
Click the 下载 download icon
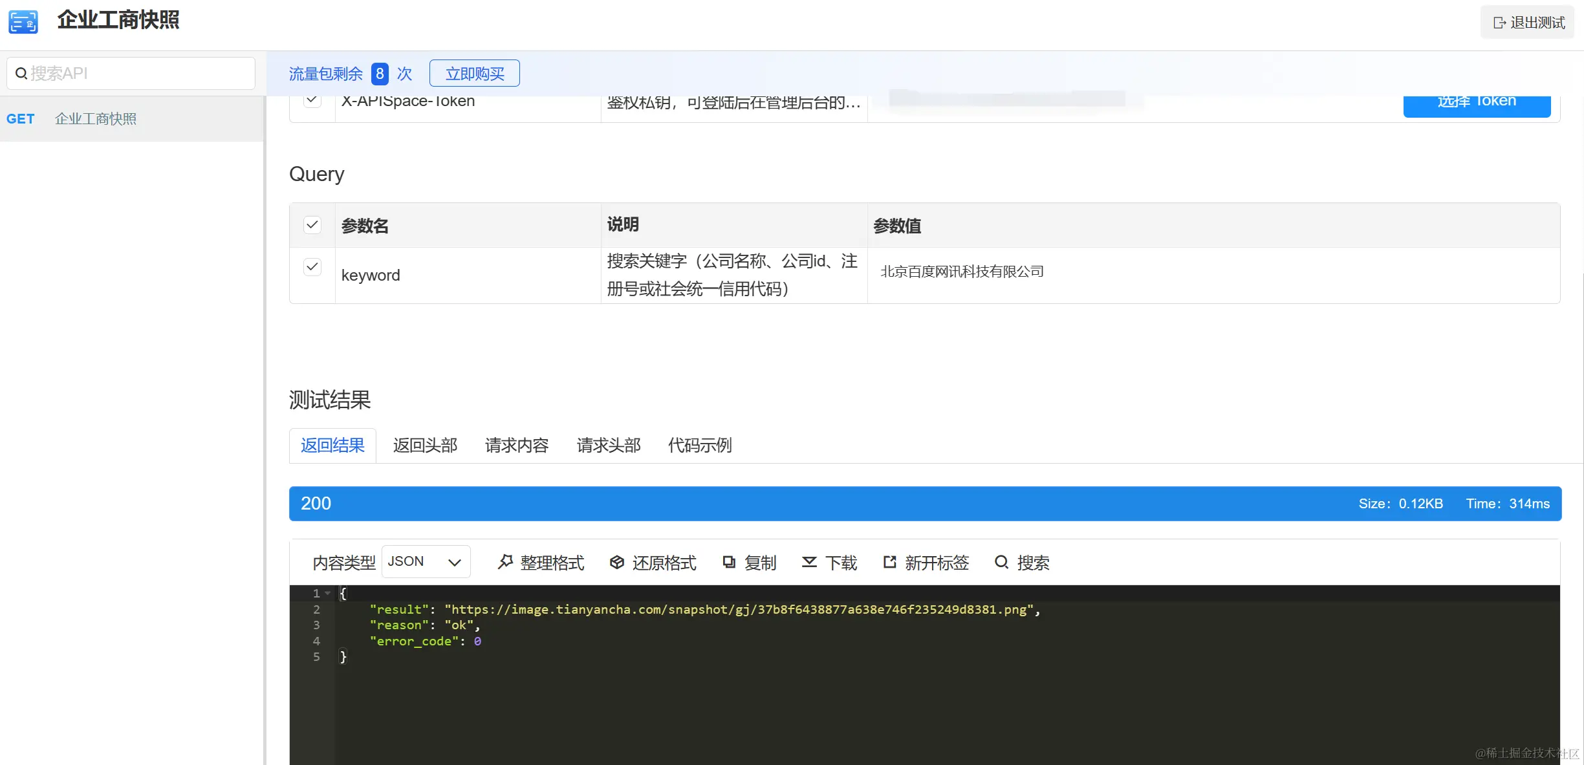[x=809, y=562]
